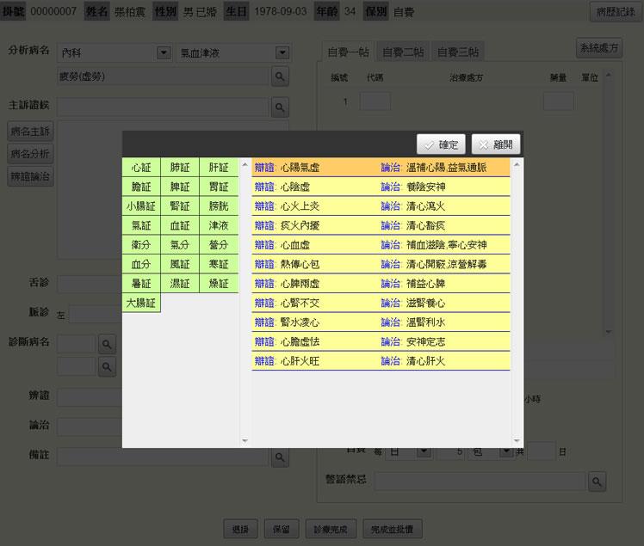Expand the 內科 dropdown
Image resolution: width=644 pixels, height=546 pixels.
(x=164, y=53)
